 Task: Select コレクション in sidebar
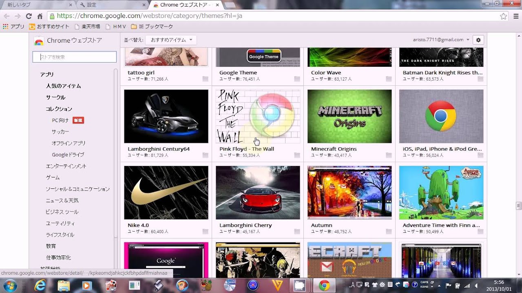point(59,109)
